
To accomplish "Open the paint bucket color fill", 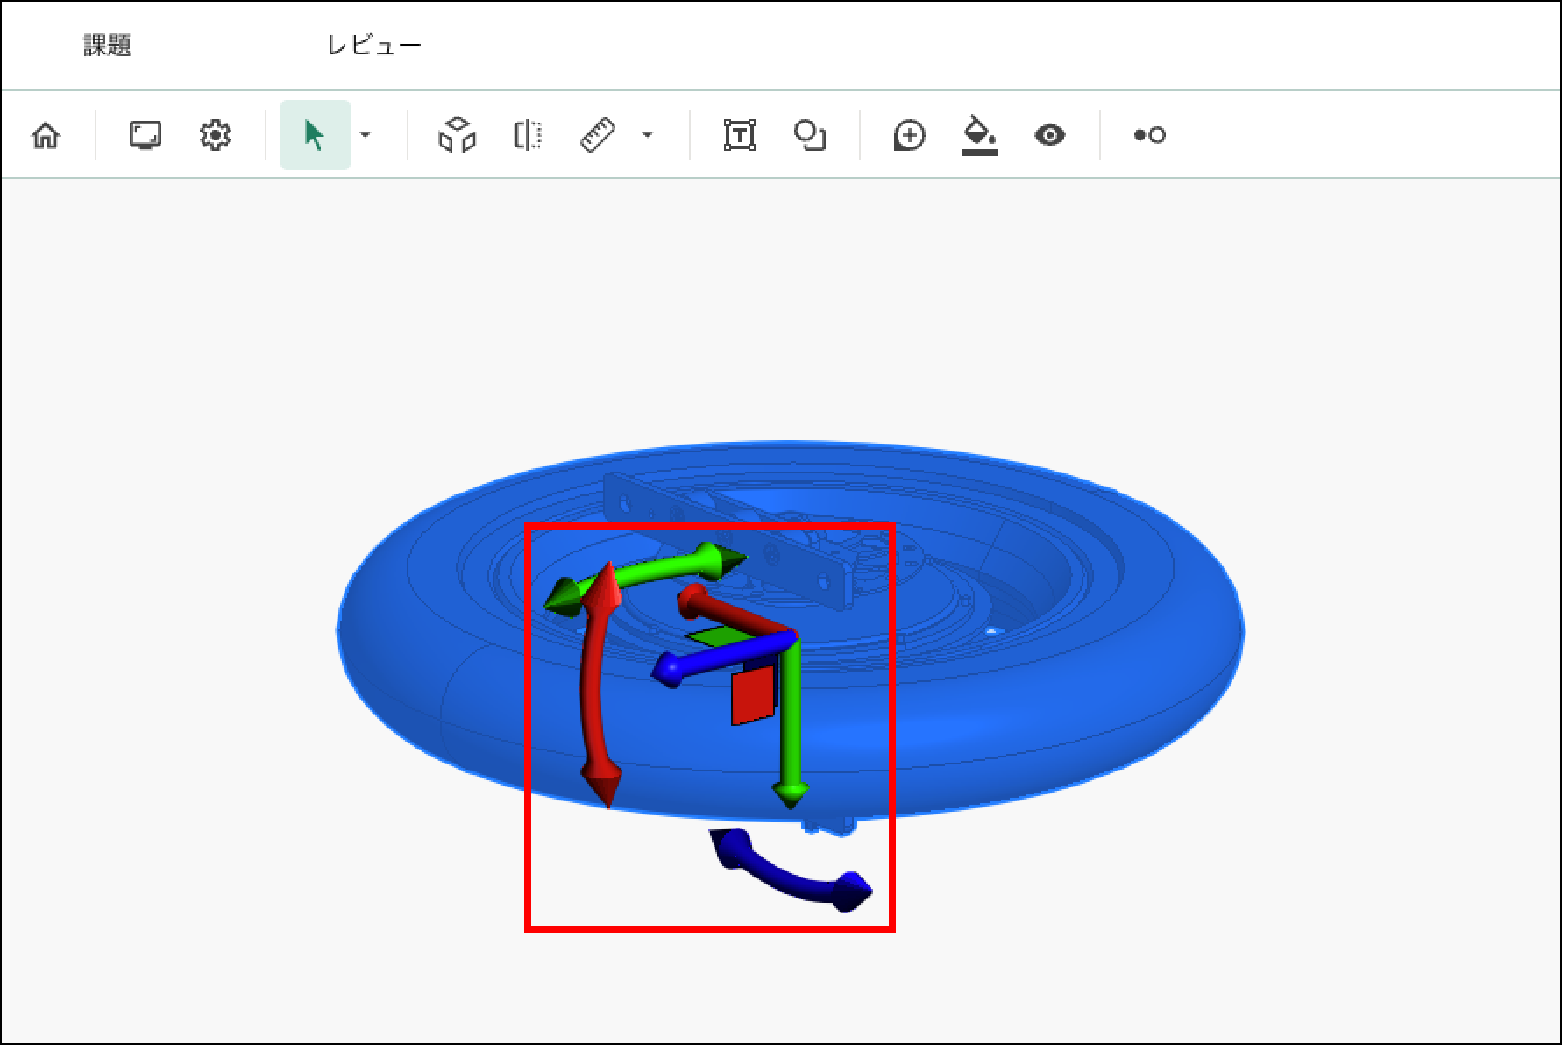I will coord(979,135).
